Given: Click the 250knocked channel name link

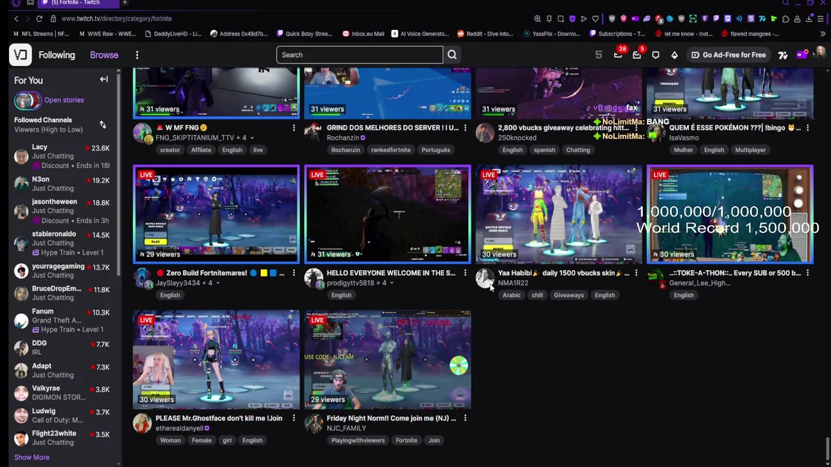Looking at the screenshot, I should pos(517,138).
